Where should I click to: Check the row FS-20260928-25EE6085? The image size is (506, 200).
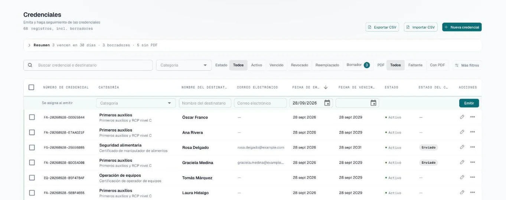(32, 147)
